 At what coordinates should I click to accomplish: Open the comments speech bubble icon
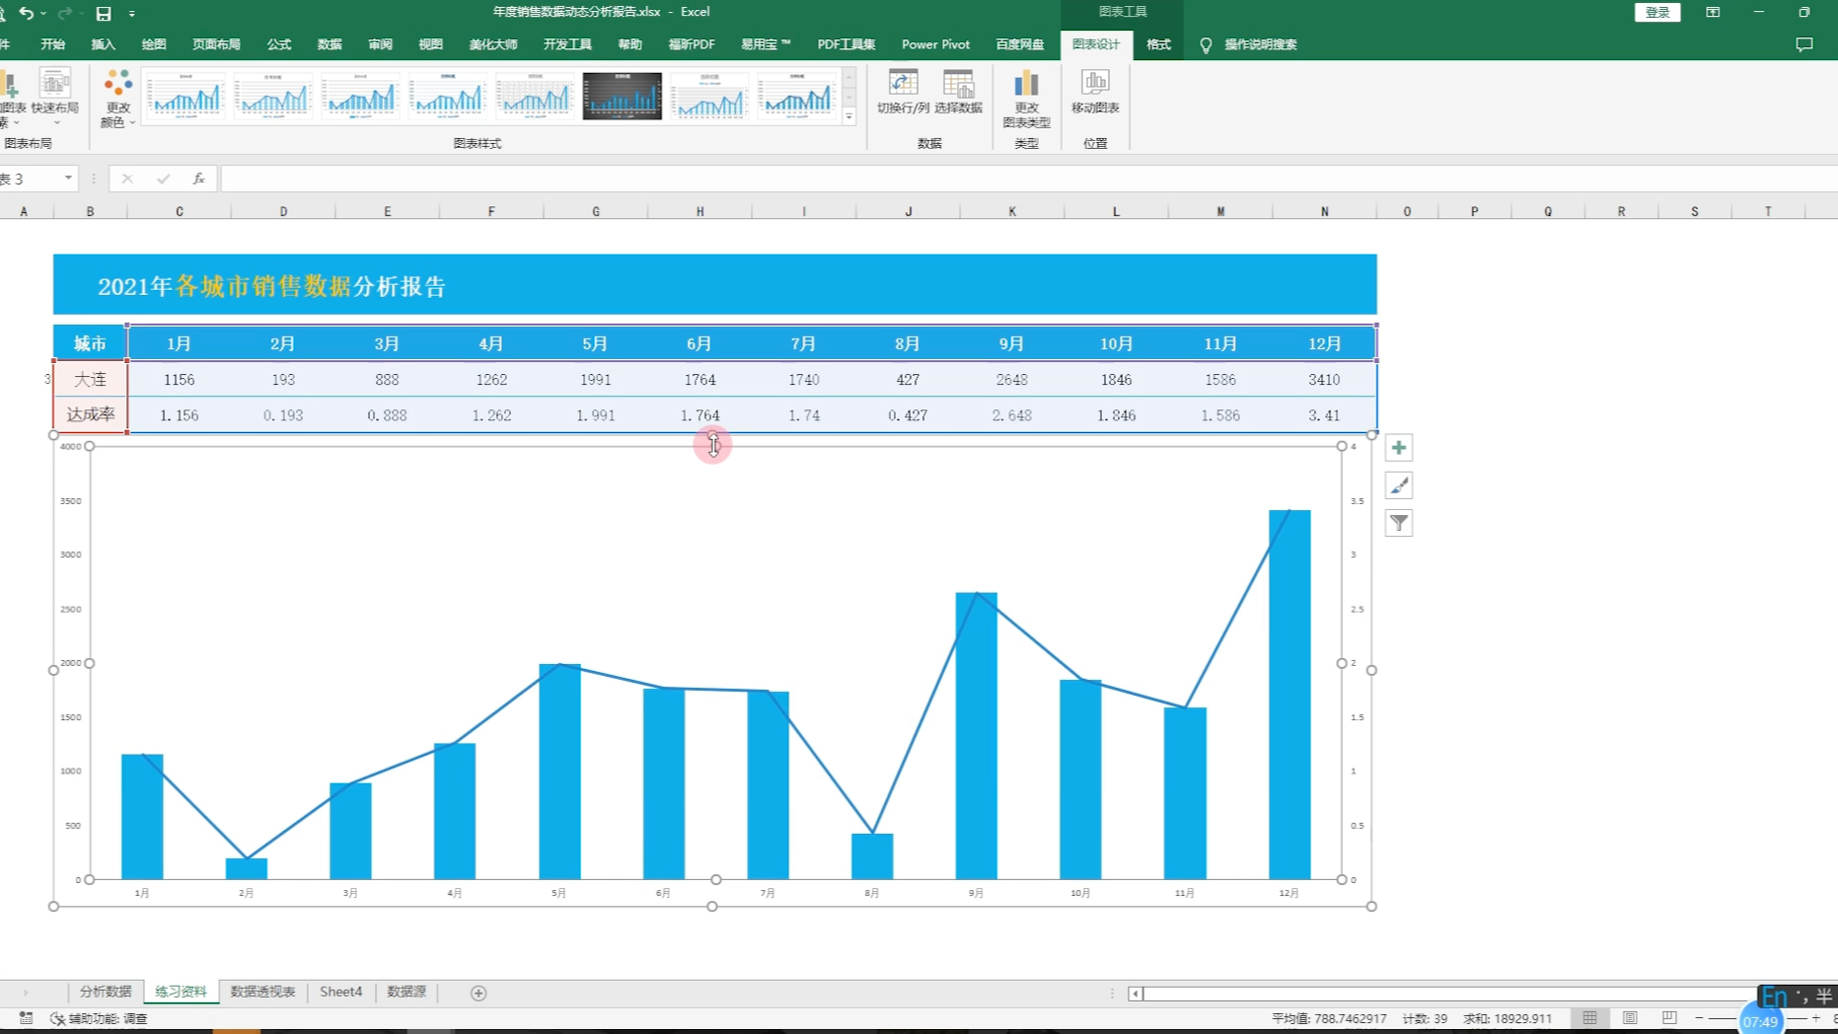click(1804, 44)
